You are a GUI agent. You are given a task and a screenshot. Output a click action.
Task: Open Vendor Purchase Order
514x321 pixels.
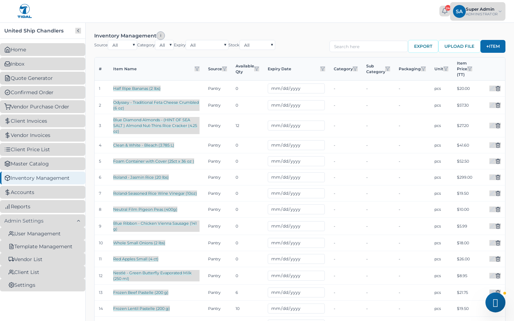(x=42, y=107)
